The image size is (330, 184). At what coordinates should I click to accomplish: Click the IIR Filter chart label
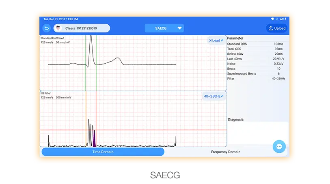[46, 93]
